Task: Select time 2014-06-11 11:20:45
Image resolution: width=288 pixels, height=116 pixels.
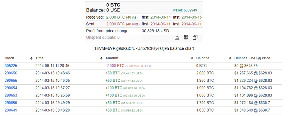Action: 52,66
